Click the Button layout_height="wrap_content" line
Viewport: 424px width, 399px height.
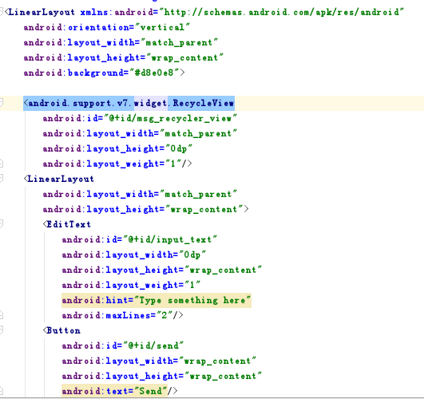tap(162, 376)
